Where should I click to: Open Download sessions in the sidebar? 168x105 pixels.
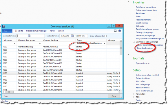pyautogui.click(x=145, y=48)
